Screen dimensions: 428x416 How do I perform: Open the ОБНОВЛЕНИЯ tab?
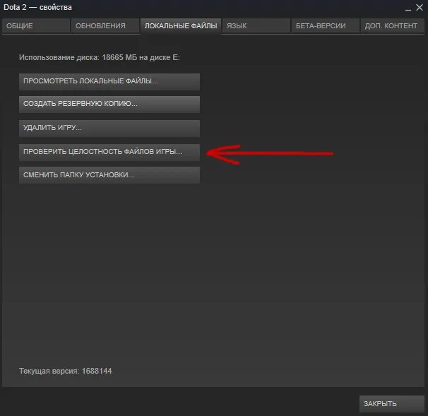(105, 26)
